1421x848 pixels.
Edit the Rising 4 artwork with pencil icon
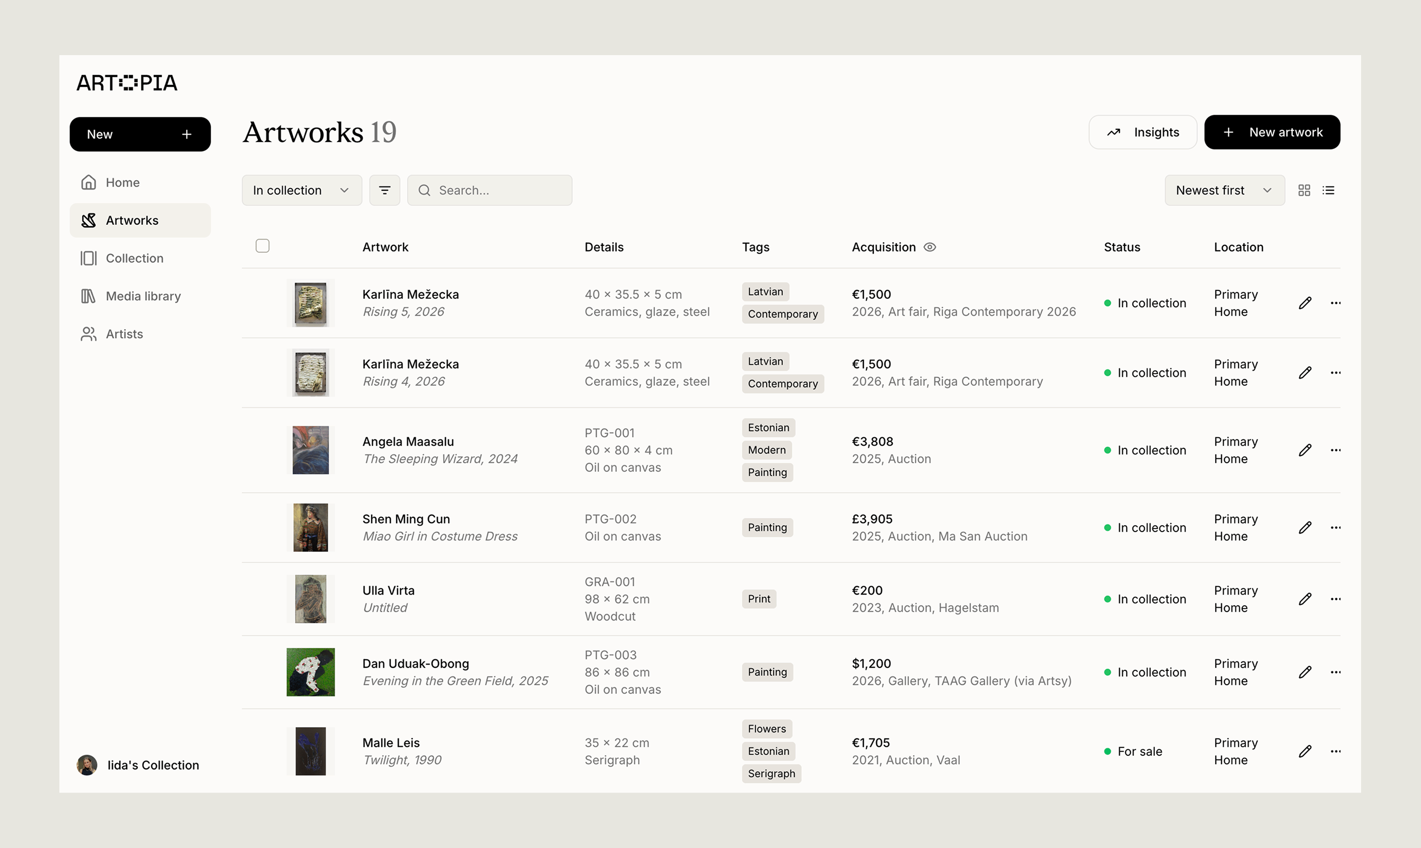coord(1305,373)
